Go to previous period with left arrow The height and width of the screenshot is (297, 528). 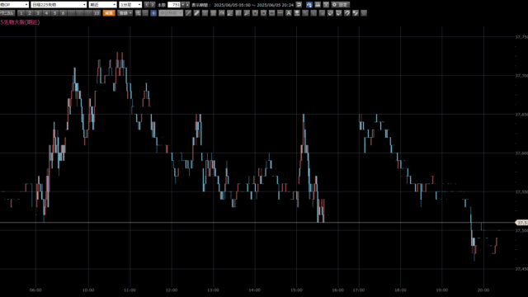pyautogui.click(x=147, y=5)
